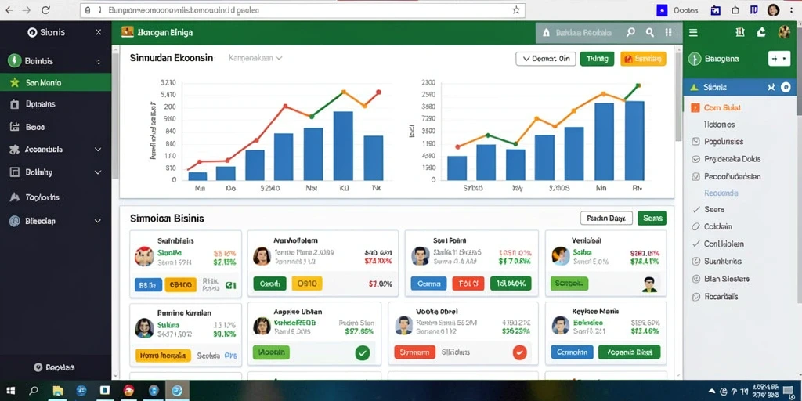Click the blue Cornoain button
Screen dimensions: 802x401
click(572, 352)
